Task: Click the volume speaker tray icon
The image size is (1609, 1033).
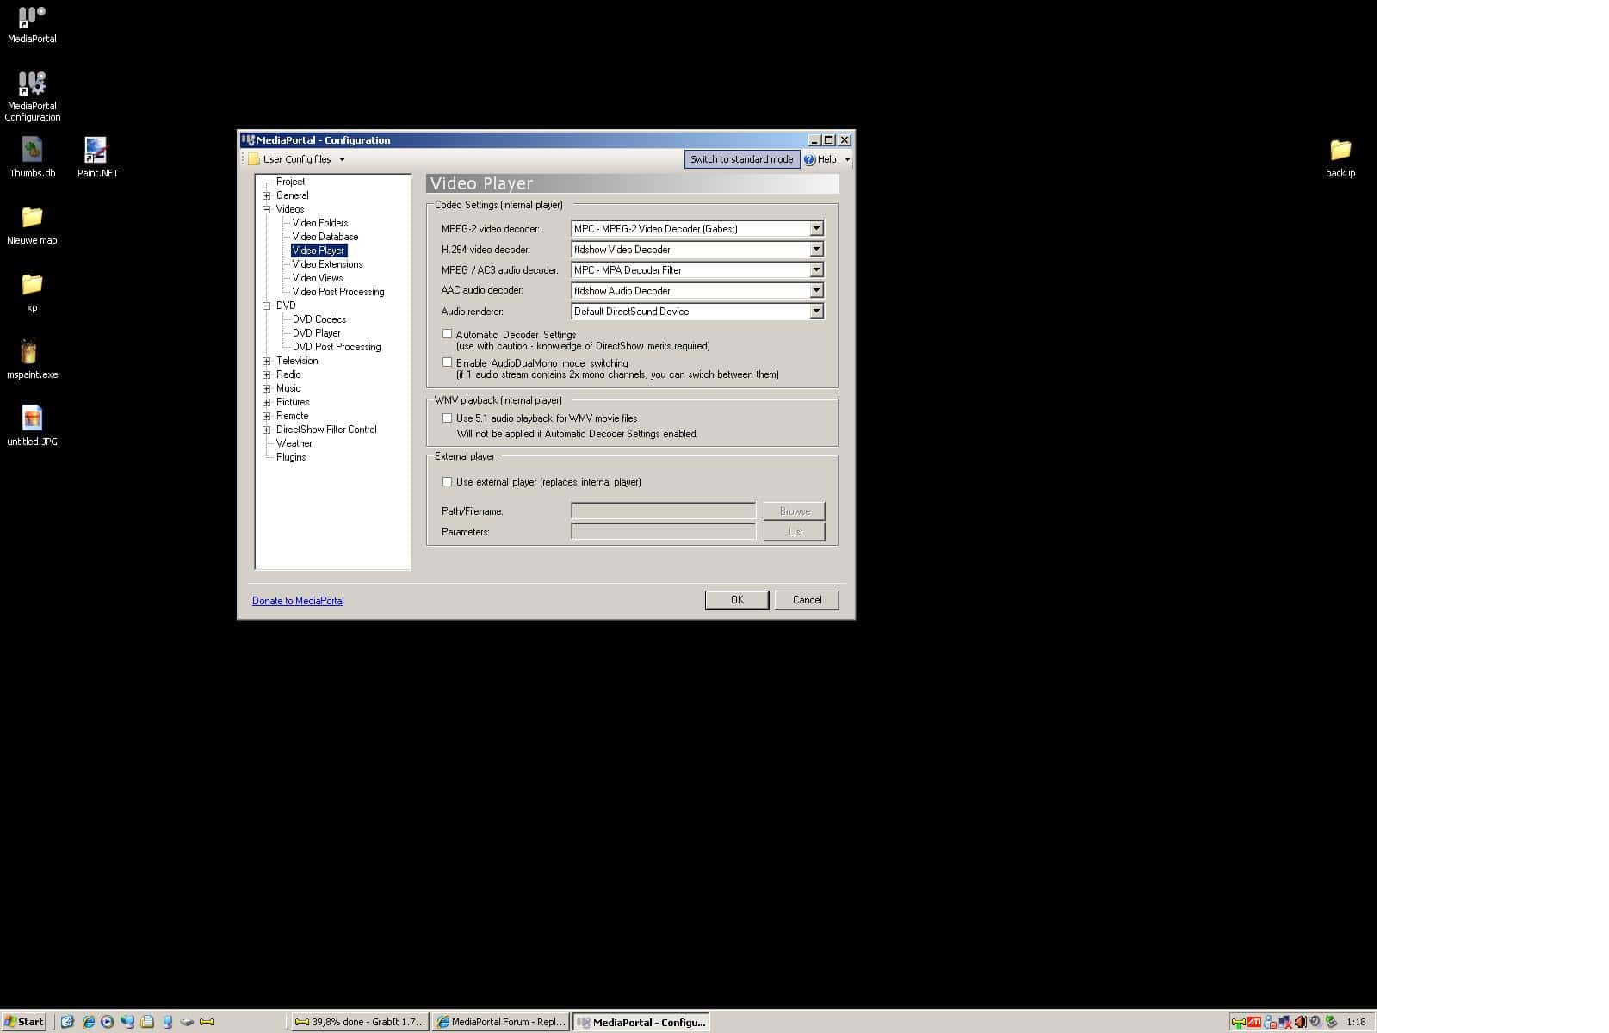Action: click(1301, 1022)
